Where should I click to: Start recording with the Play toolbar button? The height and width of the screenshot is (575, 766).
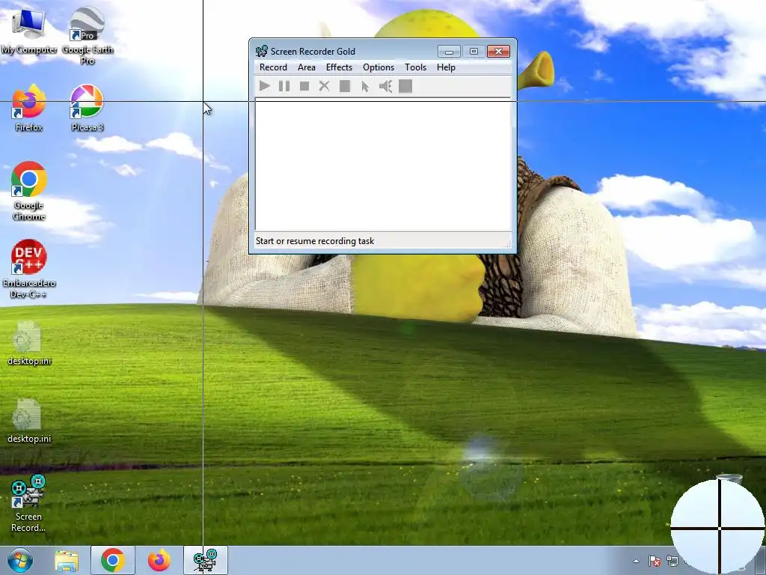(x=264, y=86)
